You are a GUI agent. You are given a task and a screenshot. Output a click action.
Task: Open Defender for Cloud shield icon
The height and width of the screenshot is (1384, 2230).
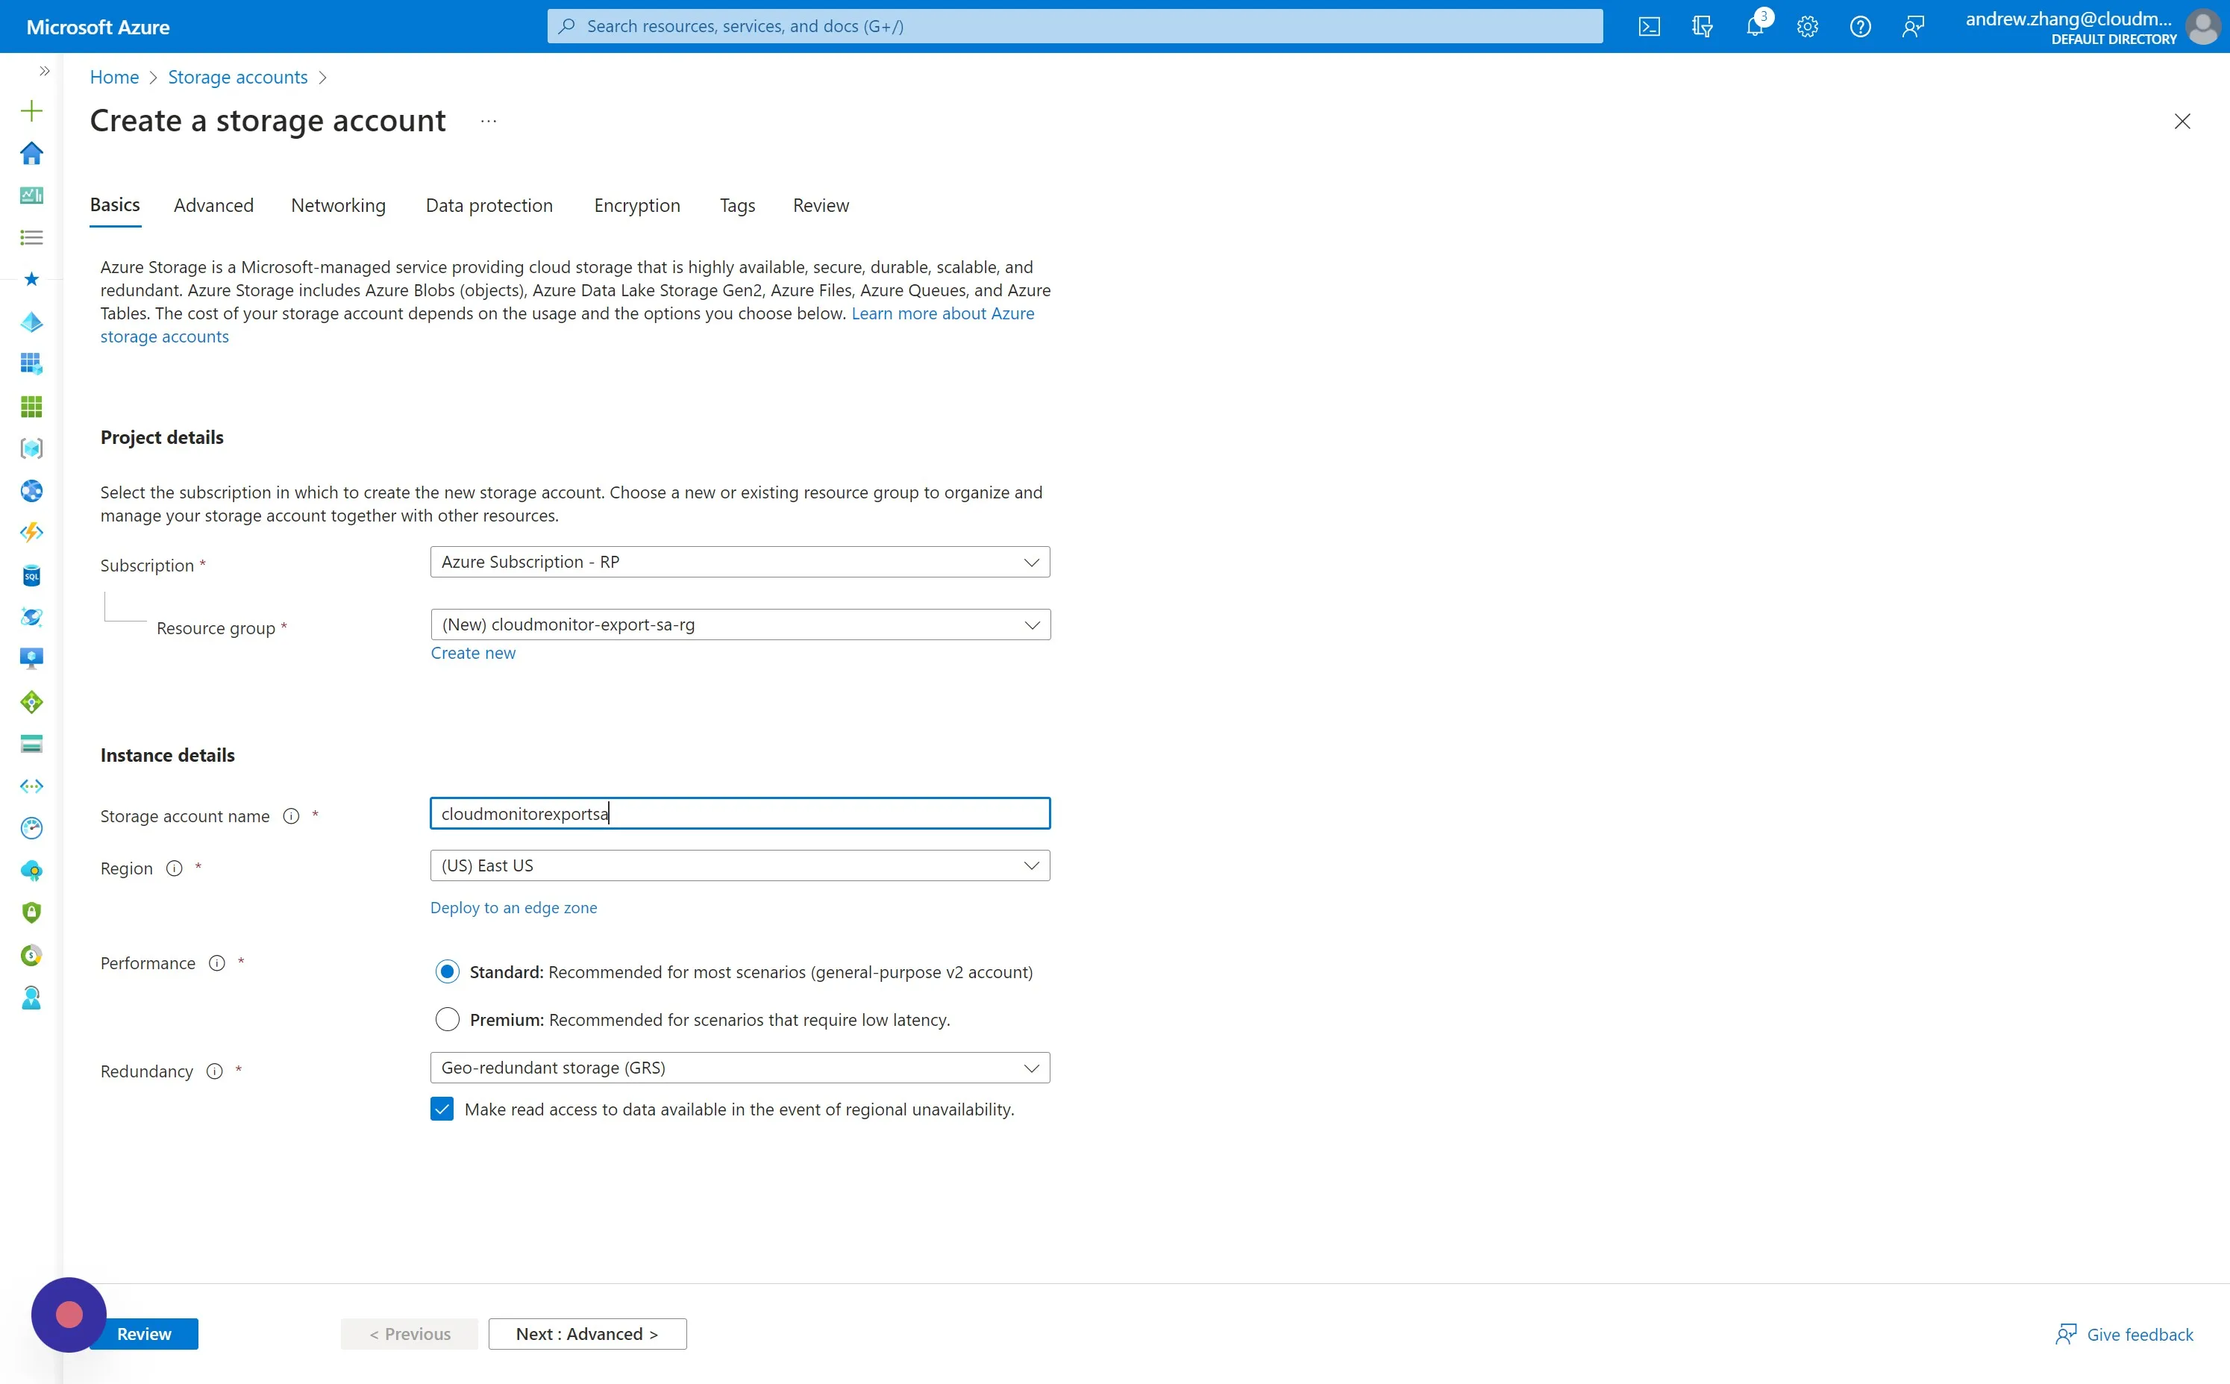[x=31, y=912]
